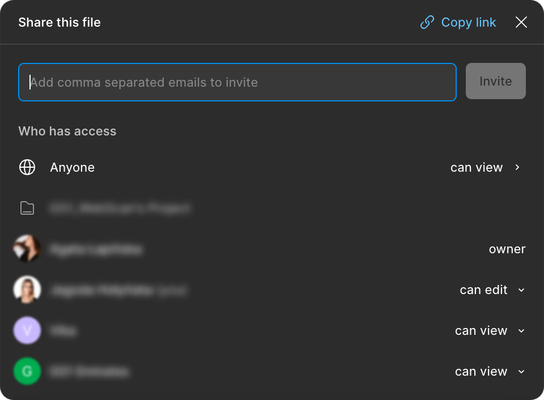Click 'can view' in the Anyone row
The image size is (544, 400).
click(476, 168)
